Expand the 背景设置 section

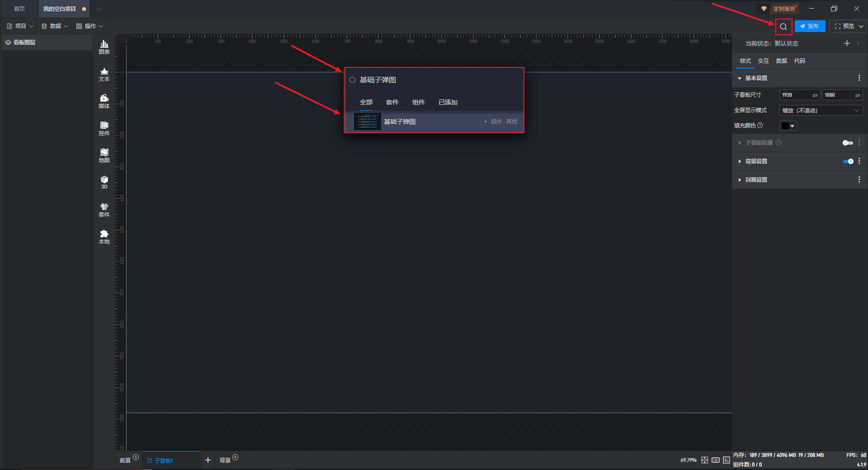(740, 161)
